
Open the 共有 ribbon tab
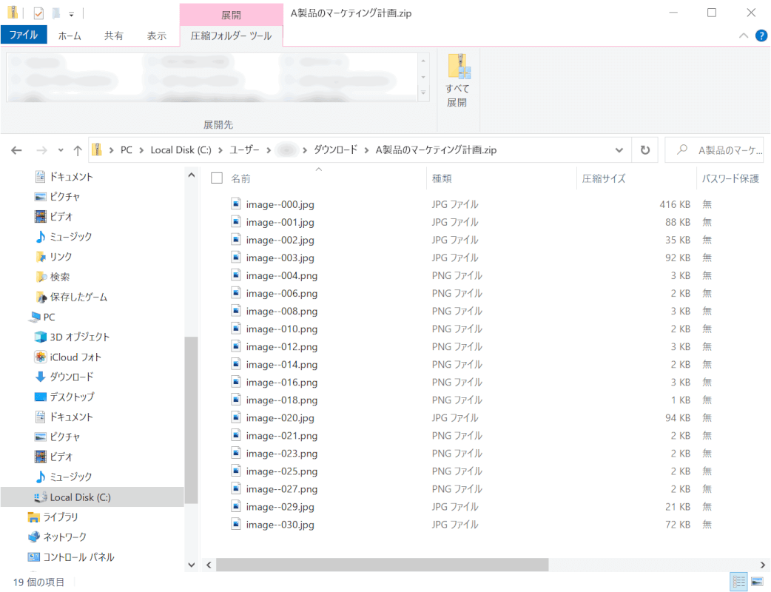click(113, 36)
